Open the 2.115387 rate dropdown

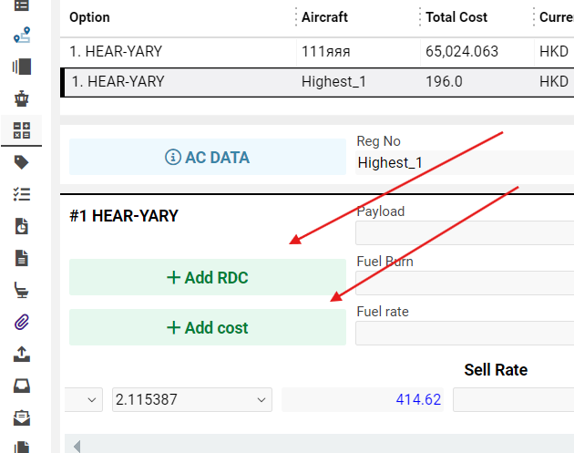click(191, 399)
